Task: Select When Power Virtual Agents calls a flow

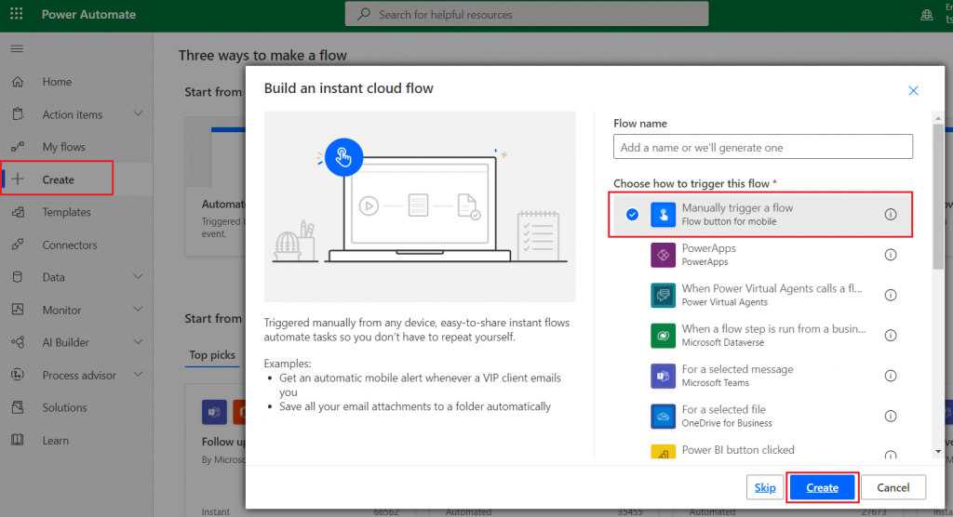Action: pos(762,295)
